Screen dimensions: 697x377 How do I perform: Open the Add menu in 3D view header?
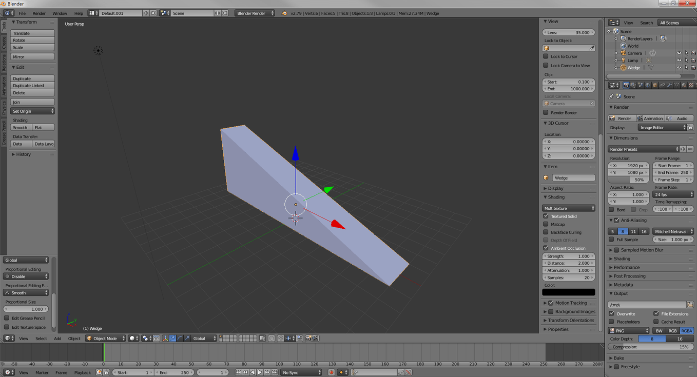click(57, 339)
